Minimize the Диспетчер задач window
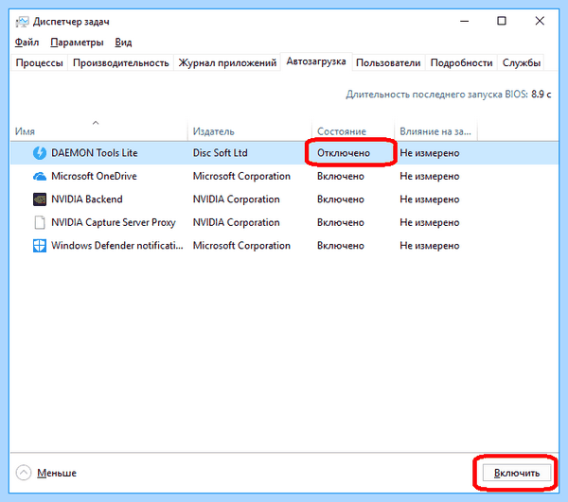Screen dimensions: 568x502 click(465, 21)
